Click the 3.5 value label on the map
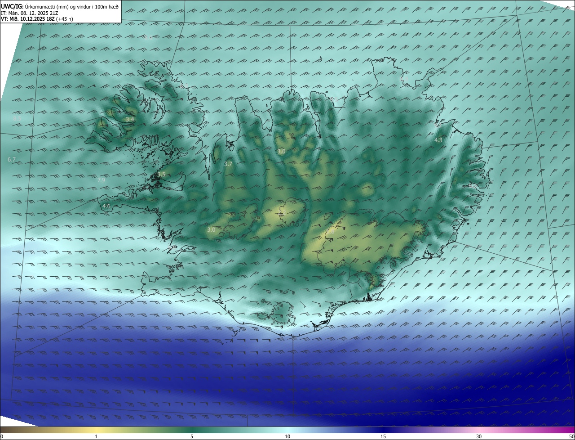575x440 pixels. click(161, 174)
